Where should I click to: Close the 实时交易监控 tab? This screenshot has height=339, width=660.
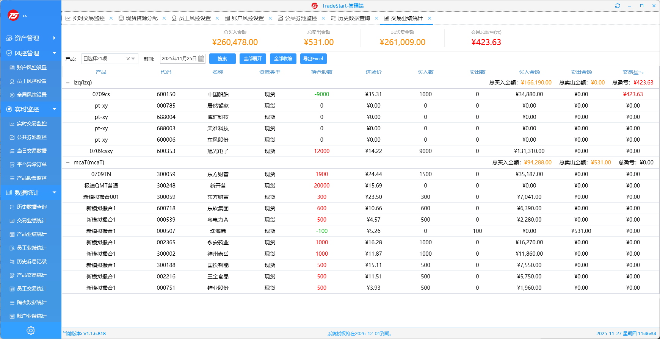click(111, 18)
